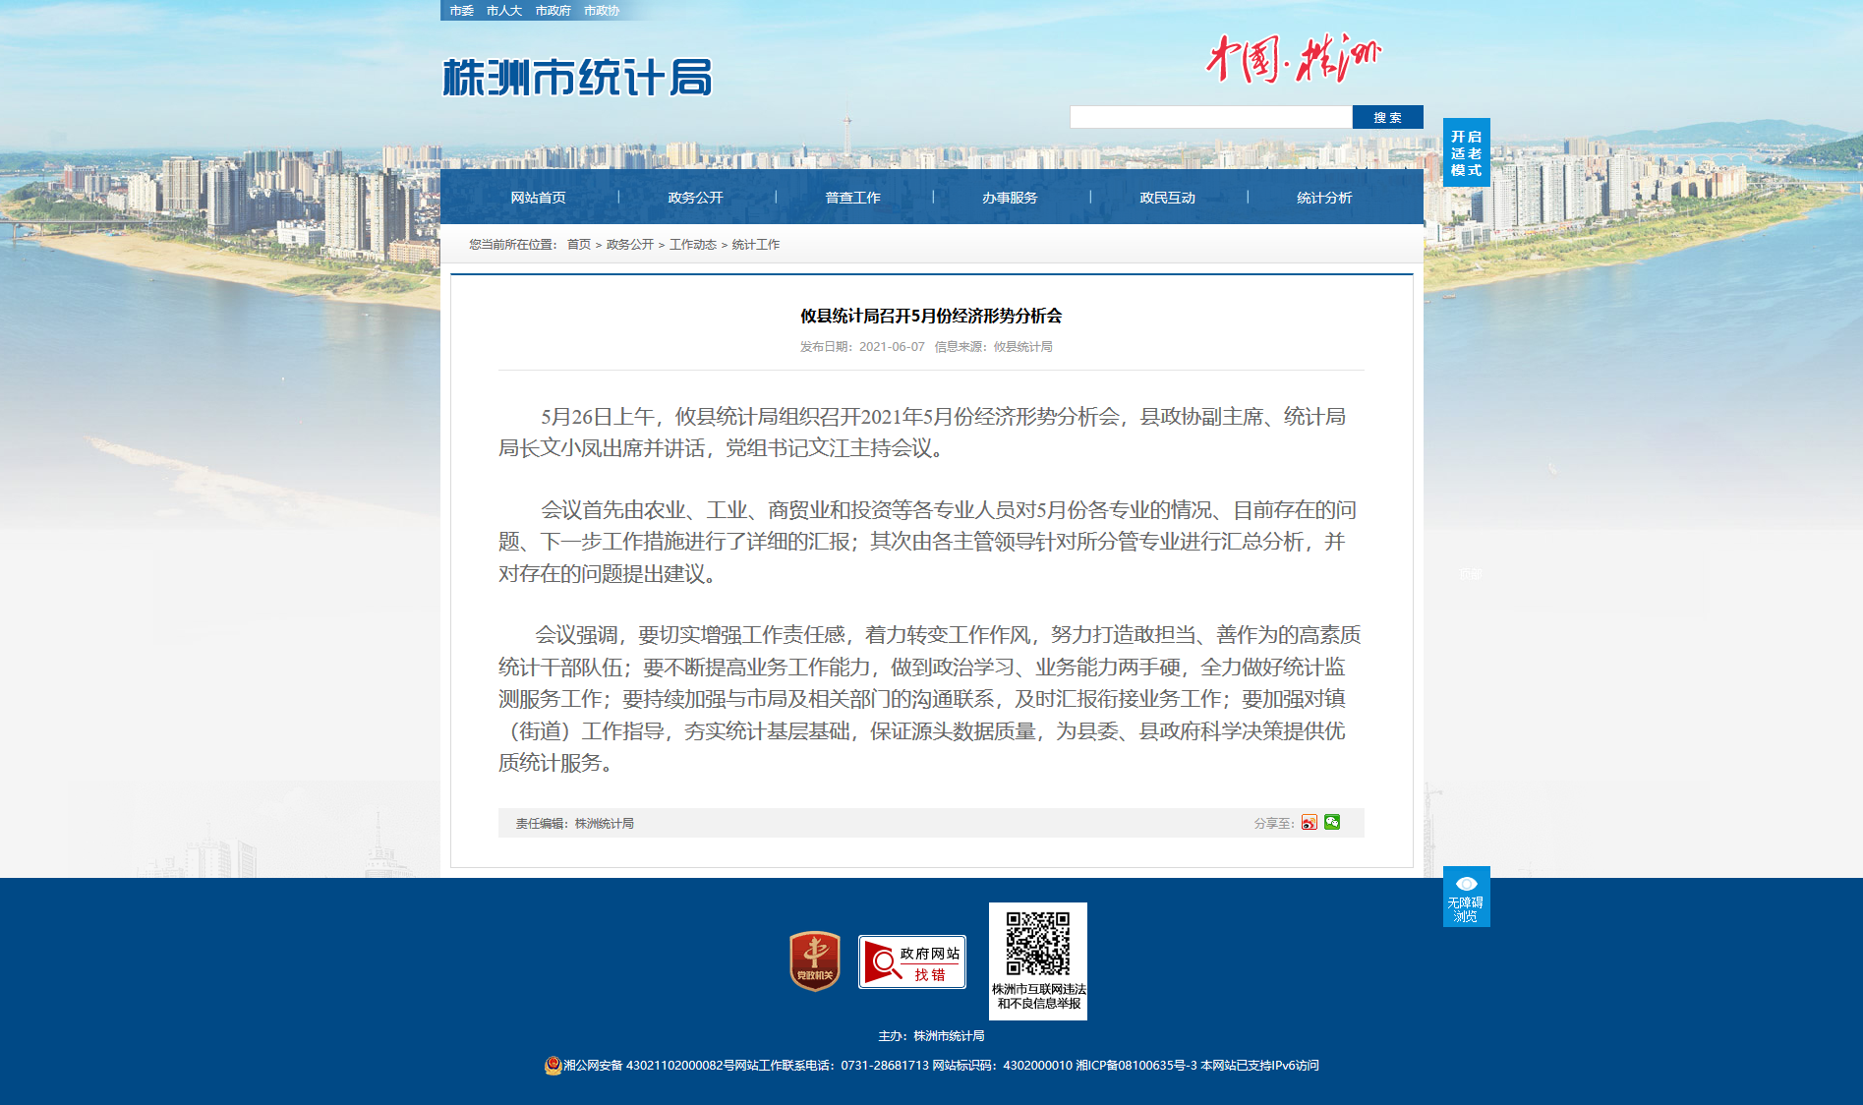Click the police badge icon beside 湘公网安备
The height and width of the screenshot is (1105, 1863).
[x=553, y=1066]
